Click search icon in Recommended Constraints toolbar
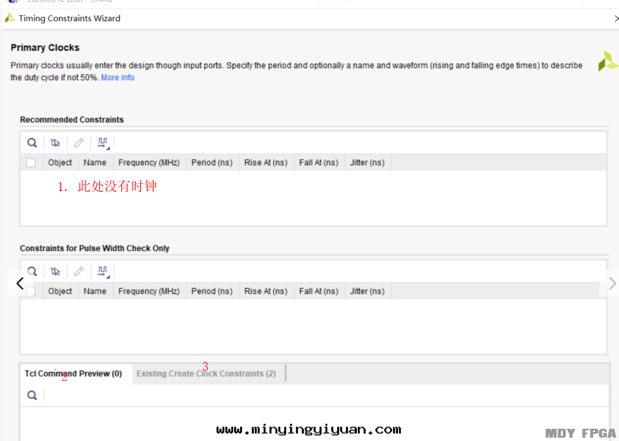This screenshot has width=619, height=441. point(32,143)
